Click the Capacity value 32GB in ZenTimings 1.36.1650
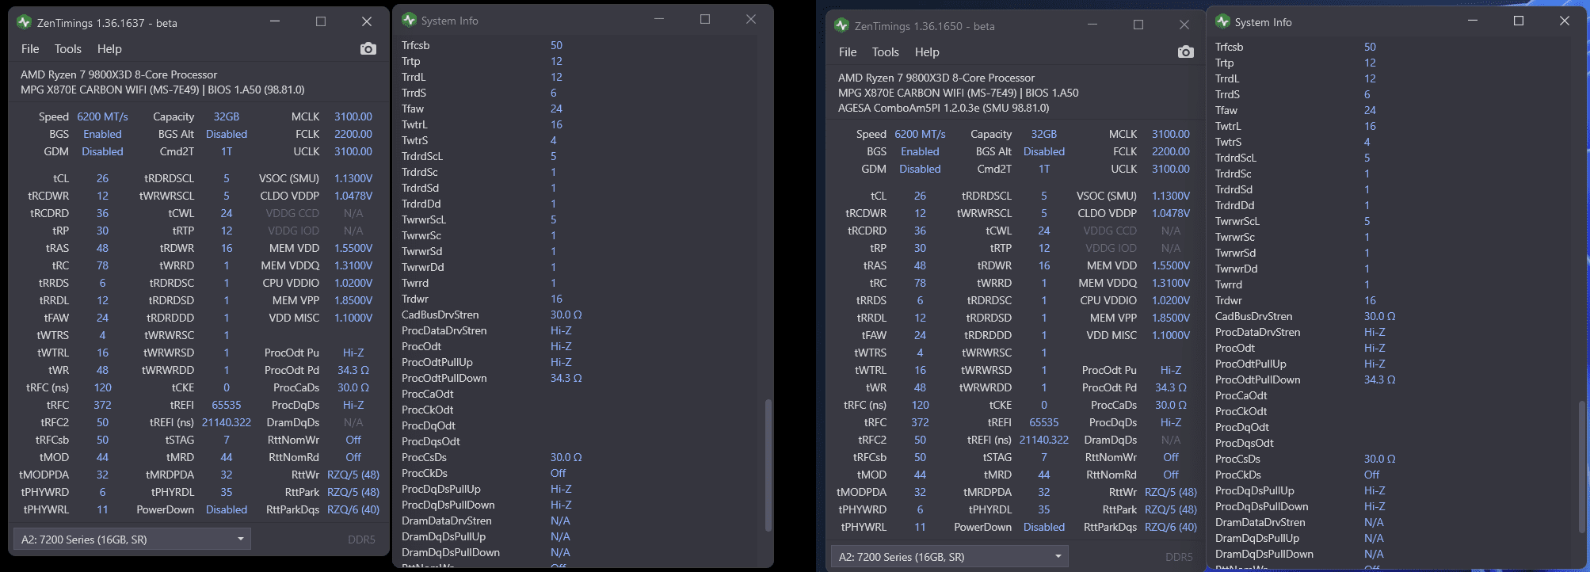Screen dimensions: 1590x572 coord(1044,134)
